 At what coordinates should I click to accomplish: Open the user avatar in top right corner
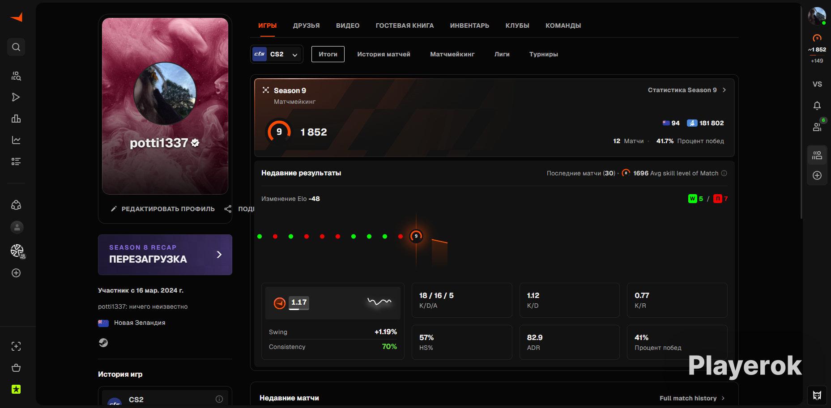(817, 16)
